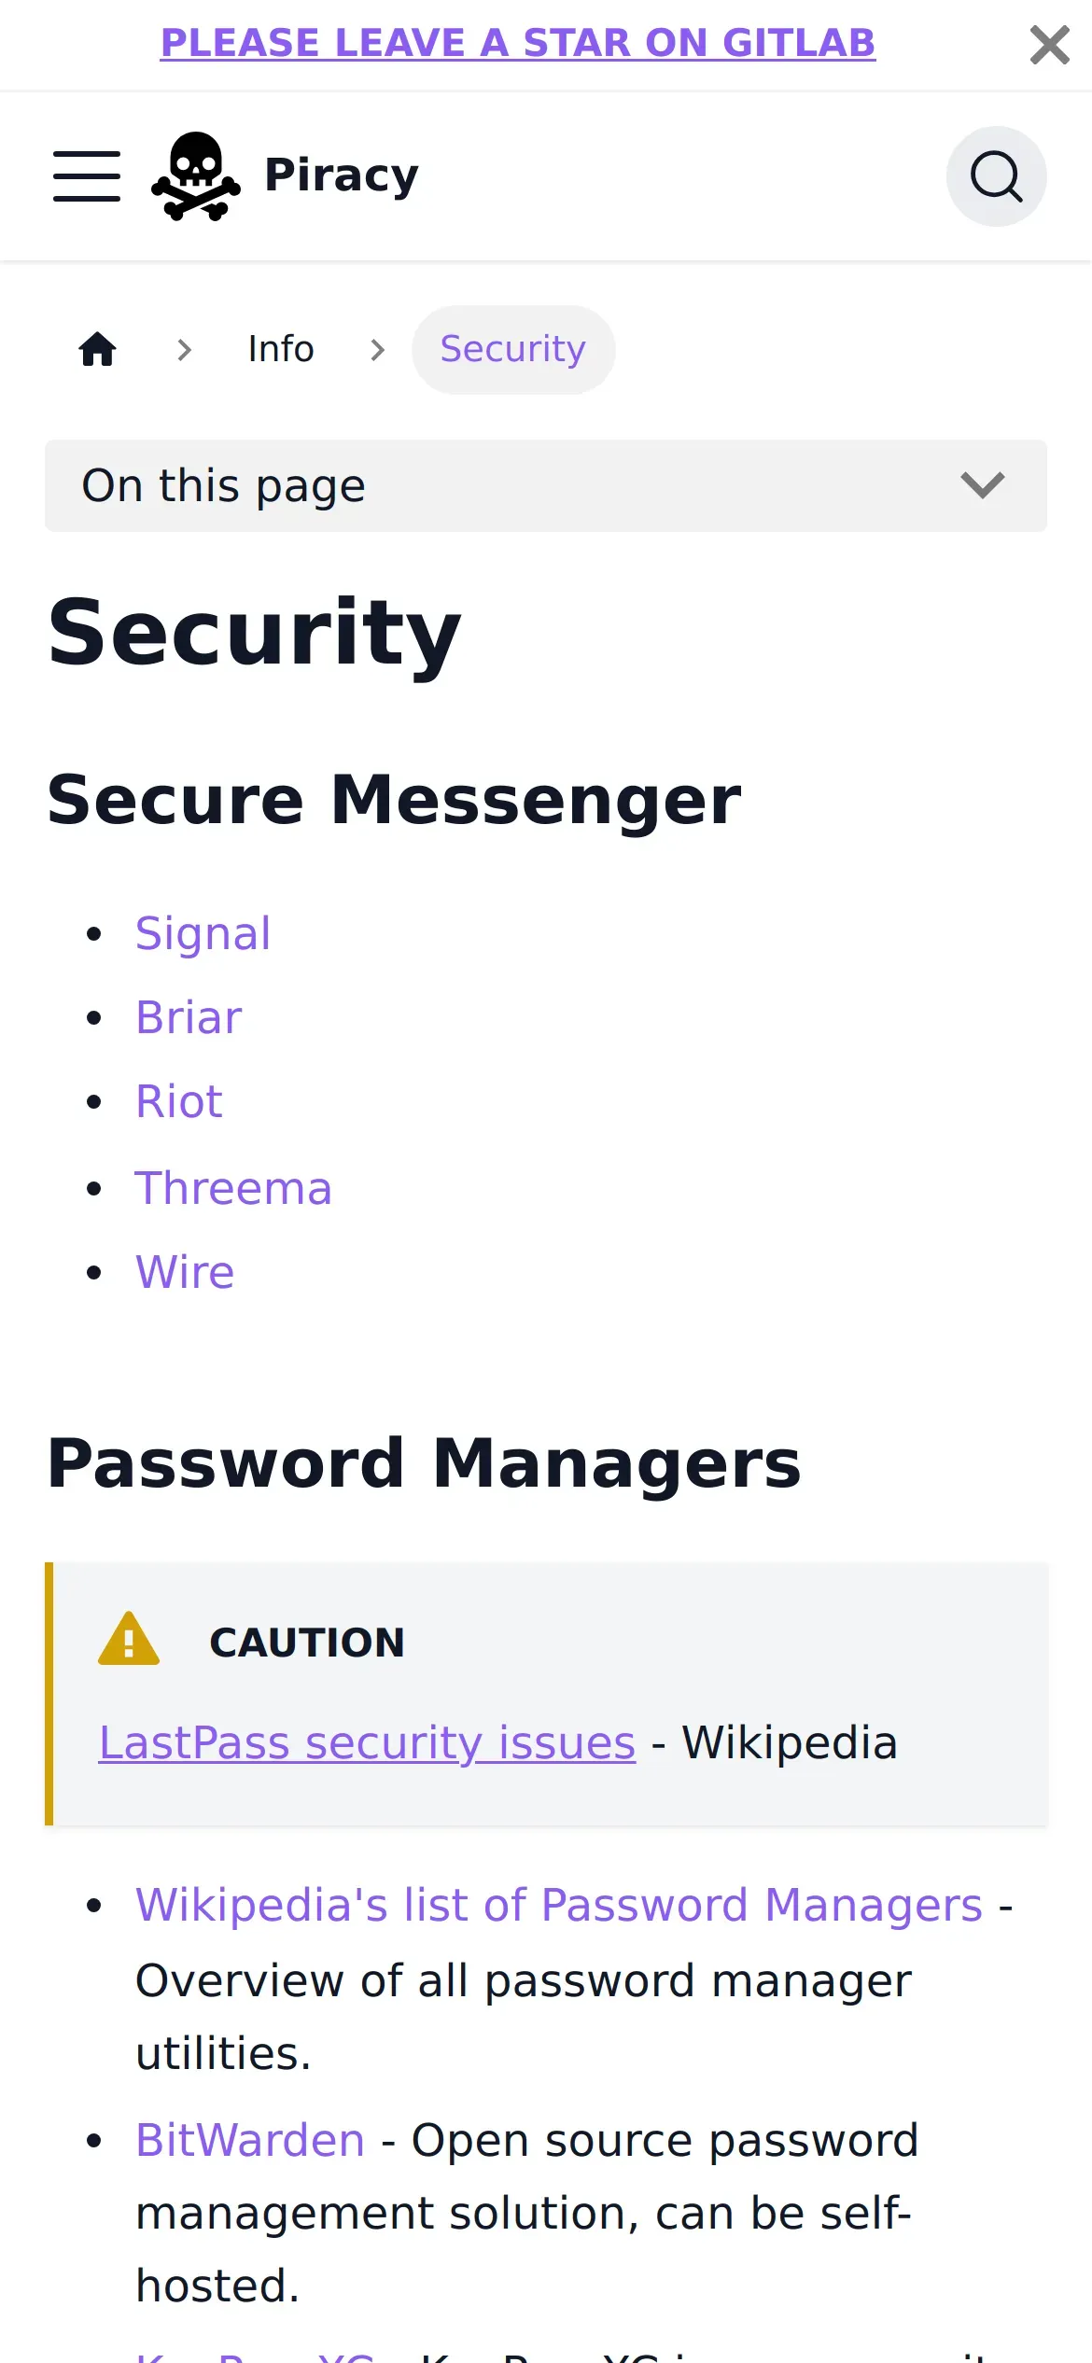Open the Please Leave a Star on GitLab link

[x=518, y=43]
